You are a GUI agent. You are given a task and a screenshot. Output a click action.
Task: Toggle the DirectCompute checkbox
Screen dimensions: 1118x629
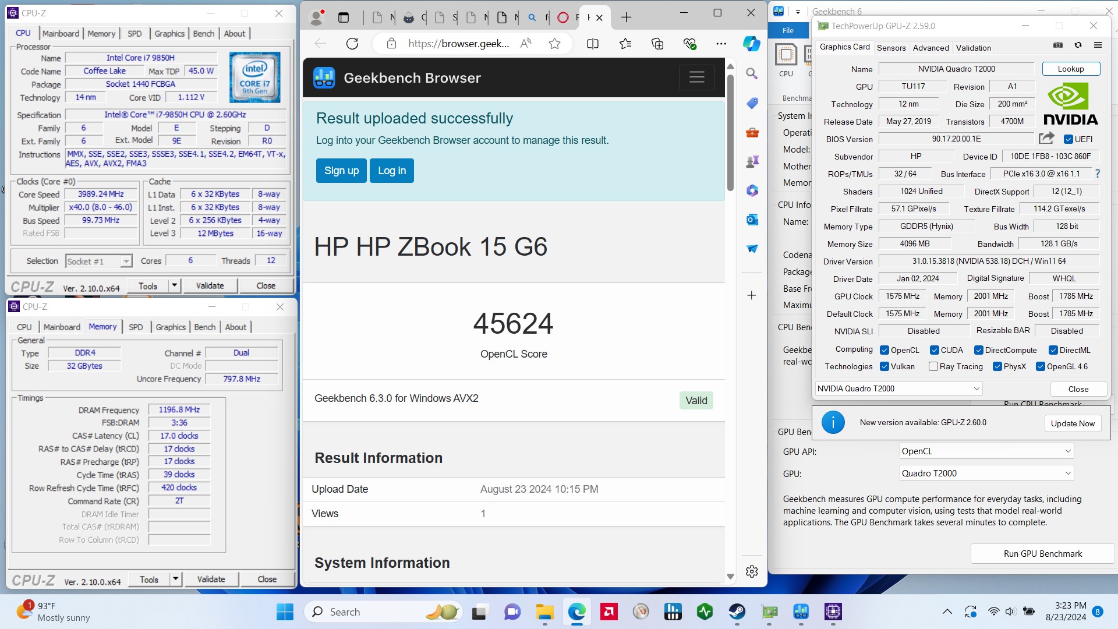pos(979,350)
